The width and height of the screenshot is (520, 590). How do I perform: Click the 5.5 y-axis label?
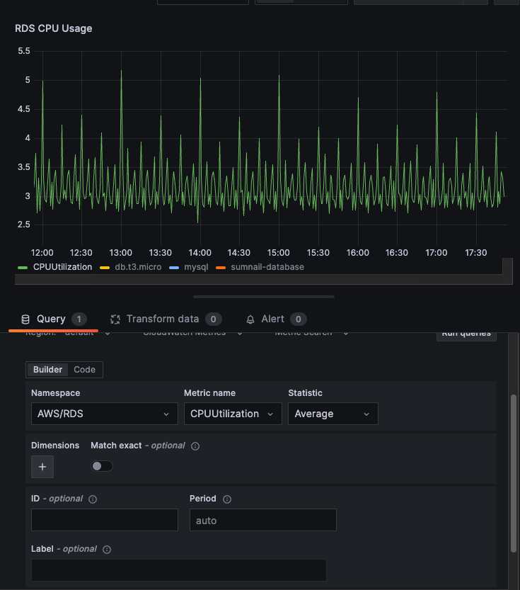pos(23,51)
